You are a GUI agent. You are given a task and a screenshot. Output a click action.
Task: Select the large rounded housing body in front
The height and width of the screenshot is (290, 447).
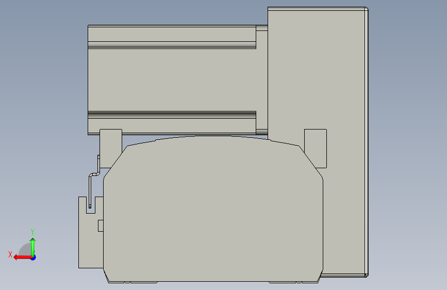(213, 210)
